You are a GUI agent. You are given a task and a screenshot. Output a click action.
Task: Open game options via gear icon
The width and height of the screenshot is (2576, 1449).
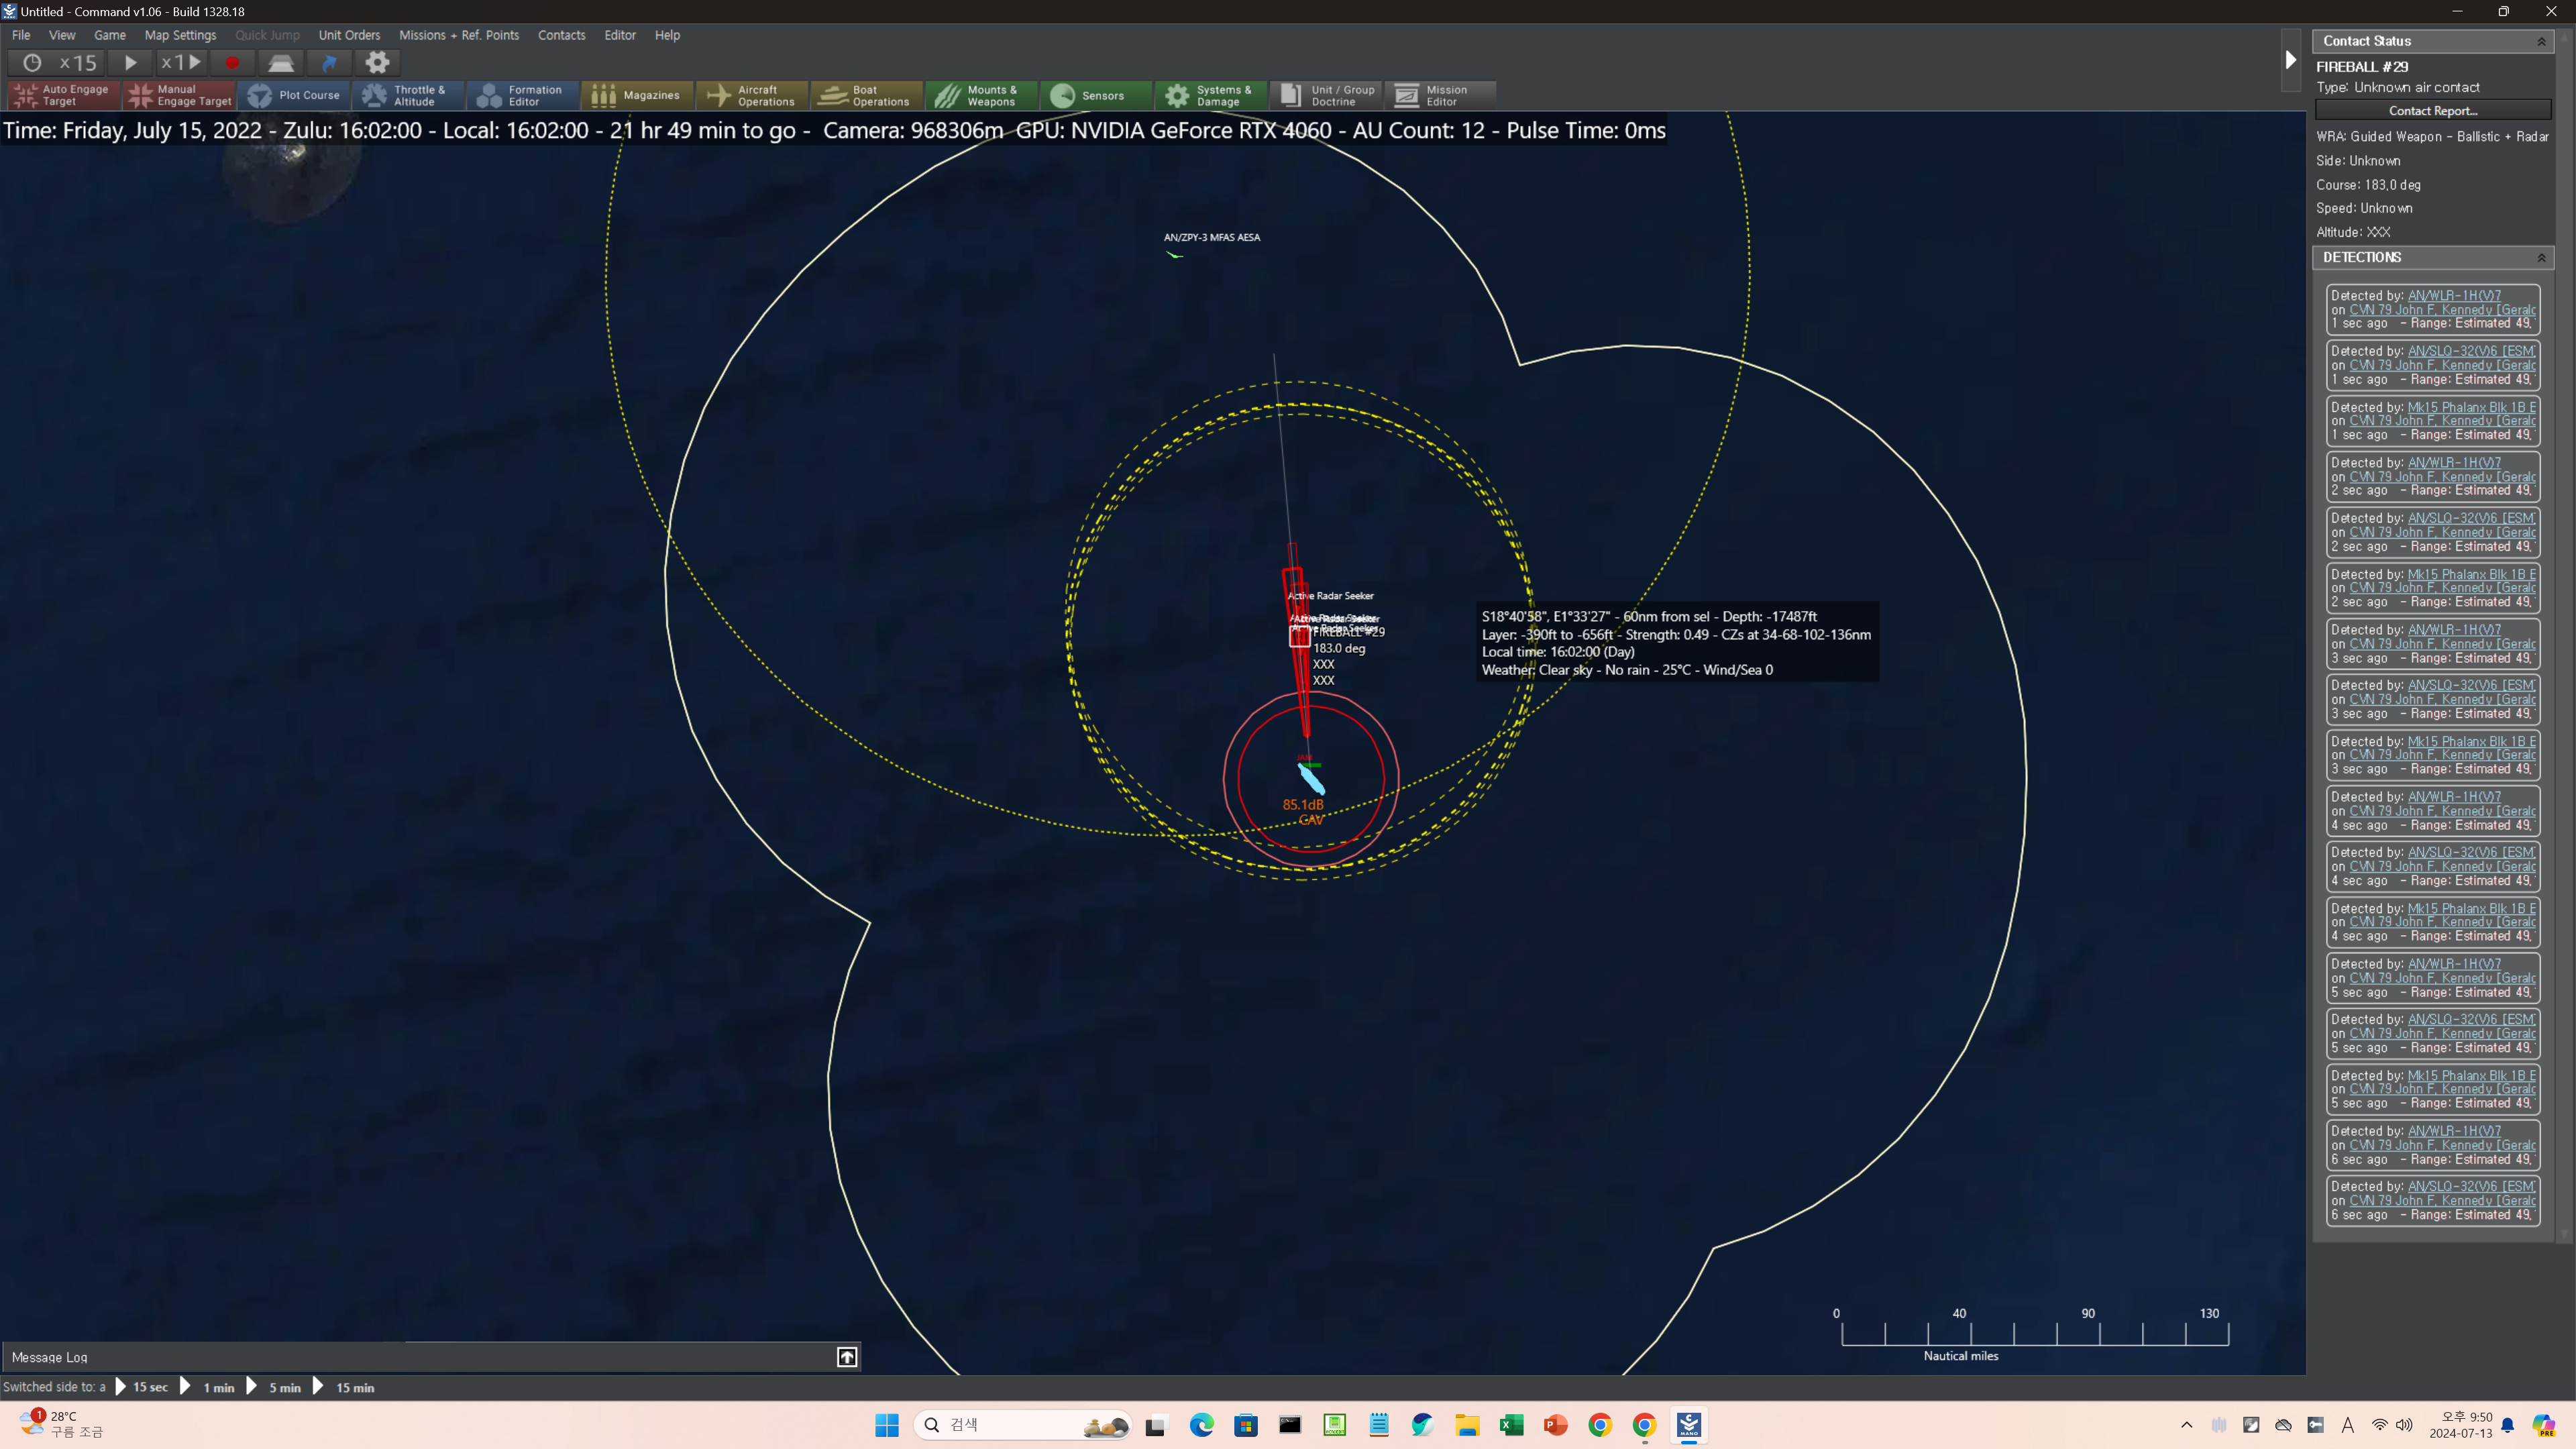377,63
